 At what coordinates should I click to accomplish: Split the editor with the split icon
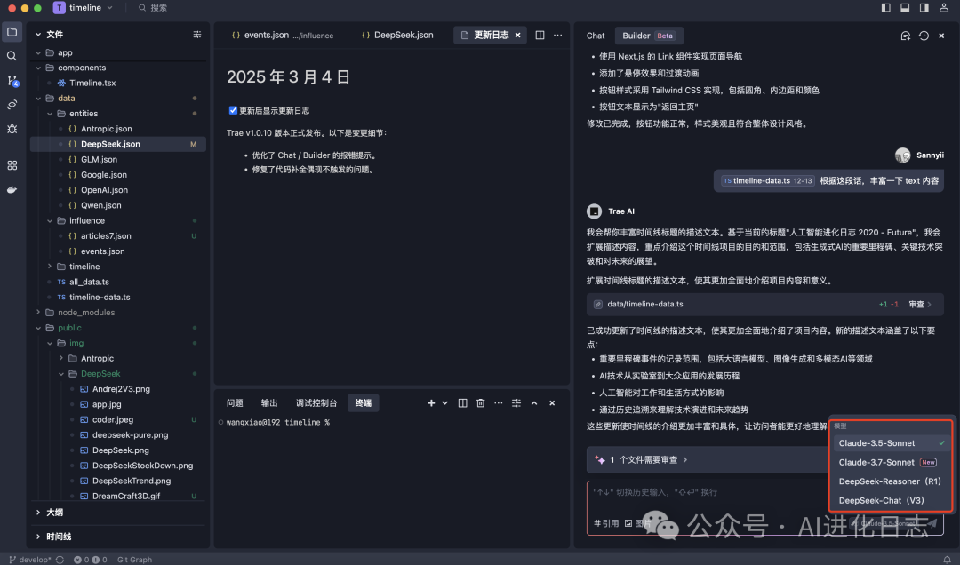[540, 35]
